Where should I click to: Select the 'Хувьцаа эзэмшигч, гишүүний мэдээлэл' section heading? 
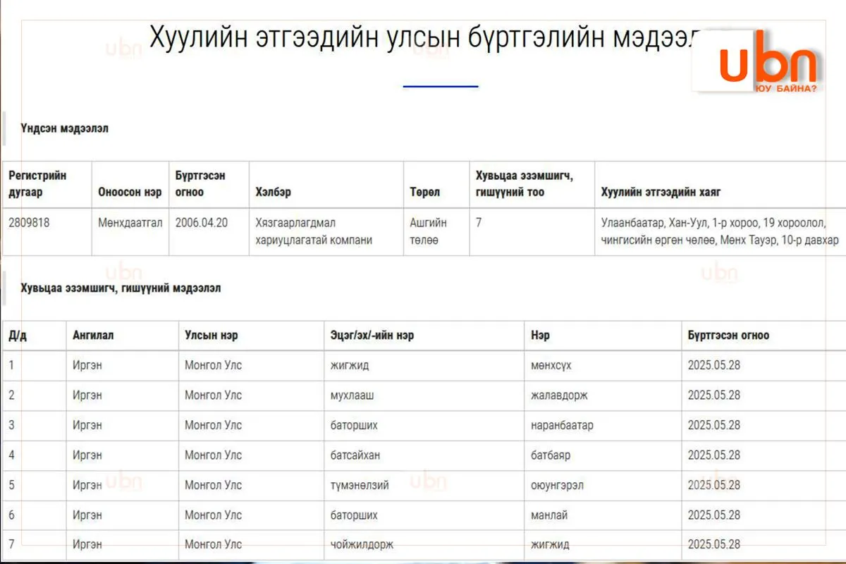pyautogui.click(x=121, y=288)
